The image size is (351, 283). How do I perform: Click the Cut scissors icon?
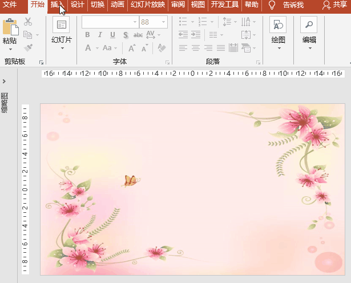[x=28, y=22]
